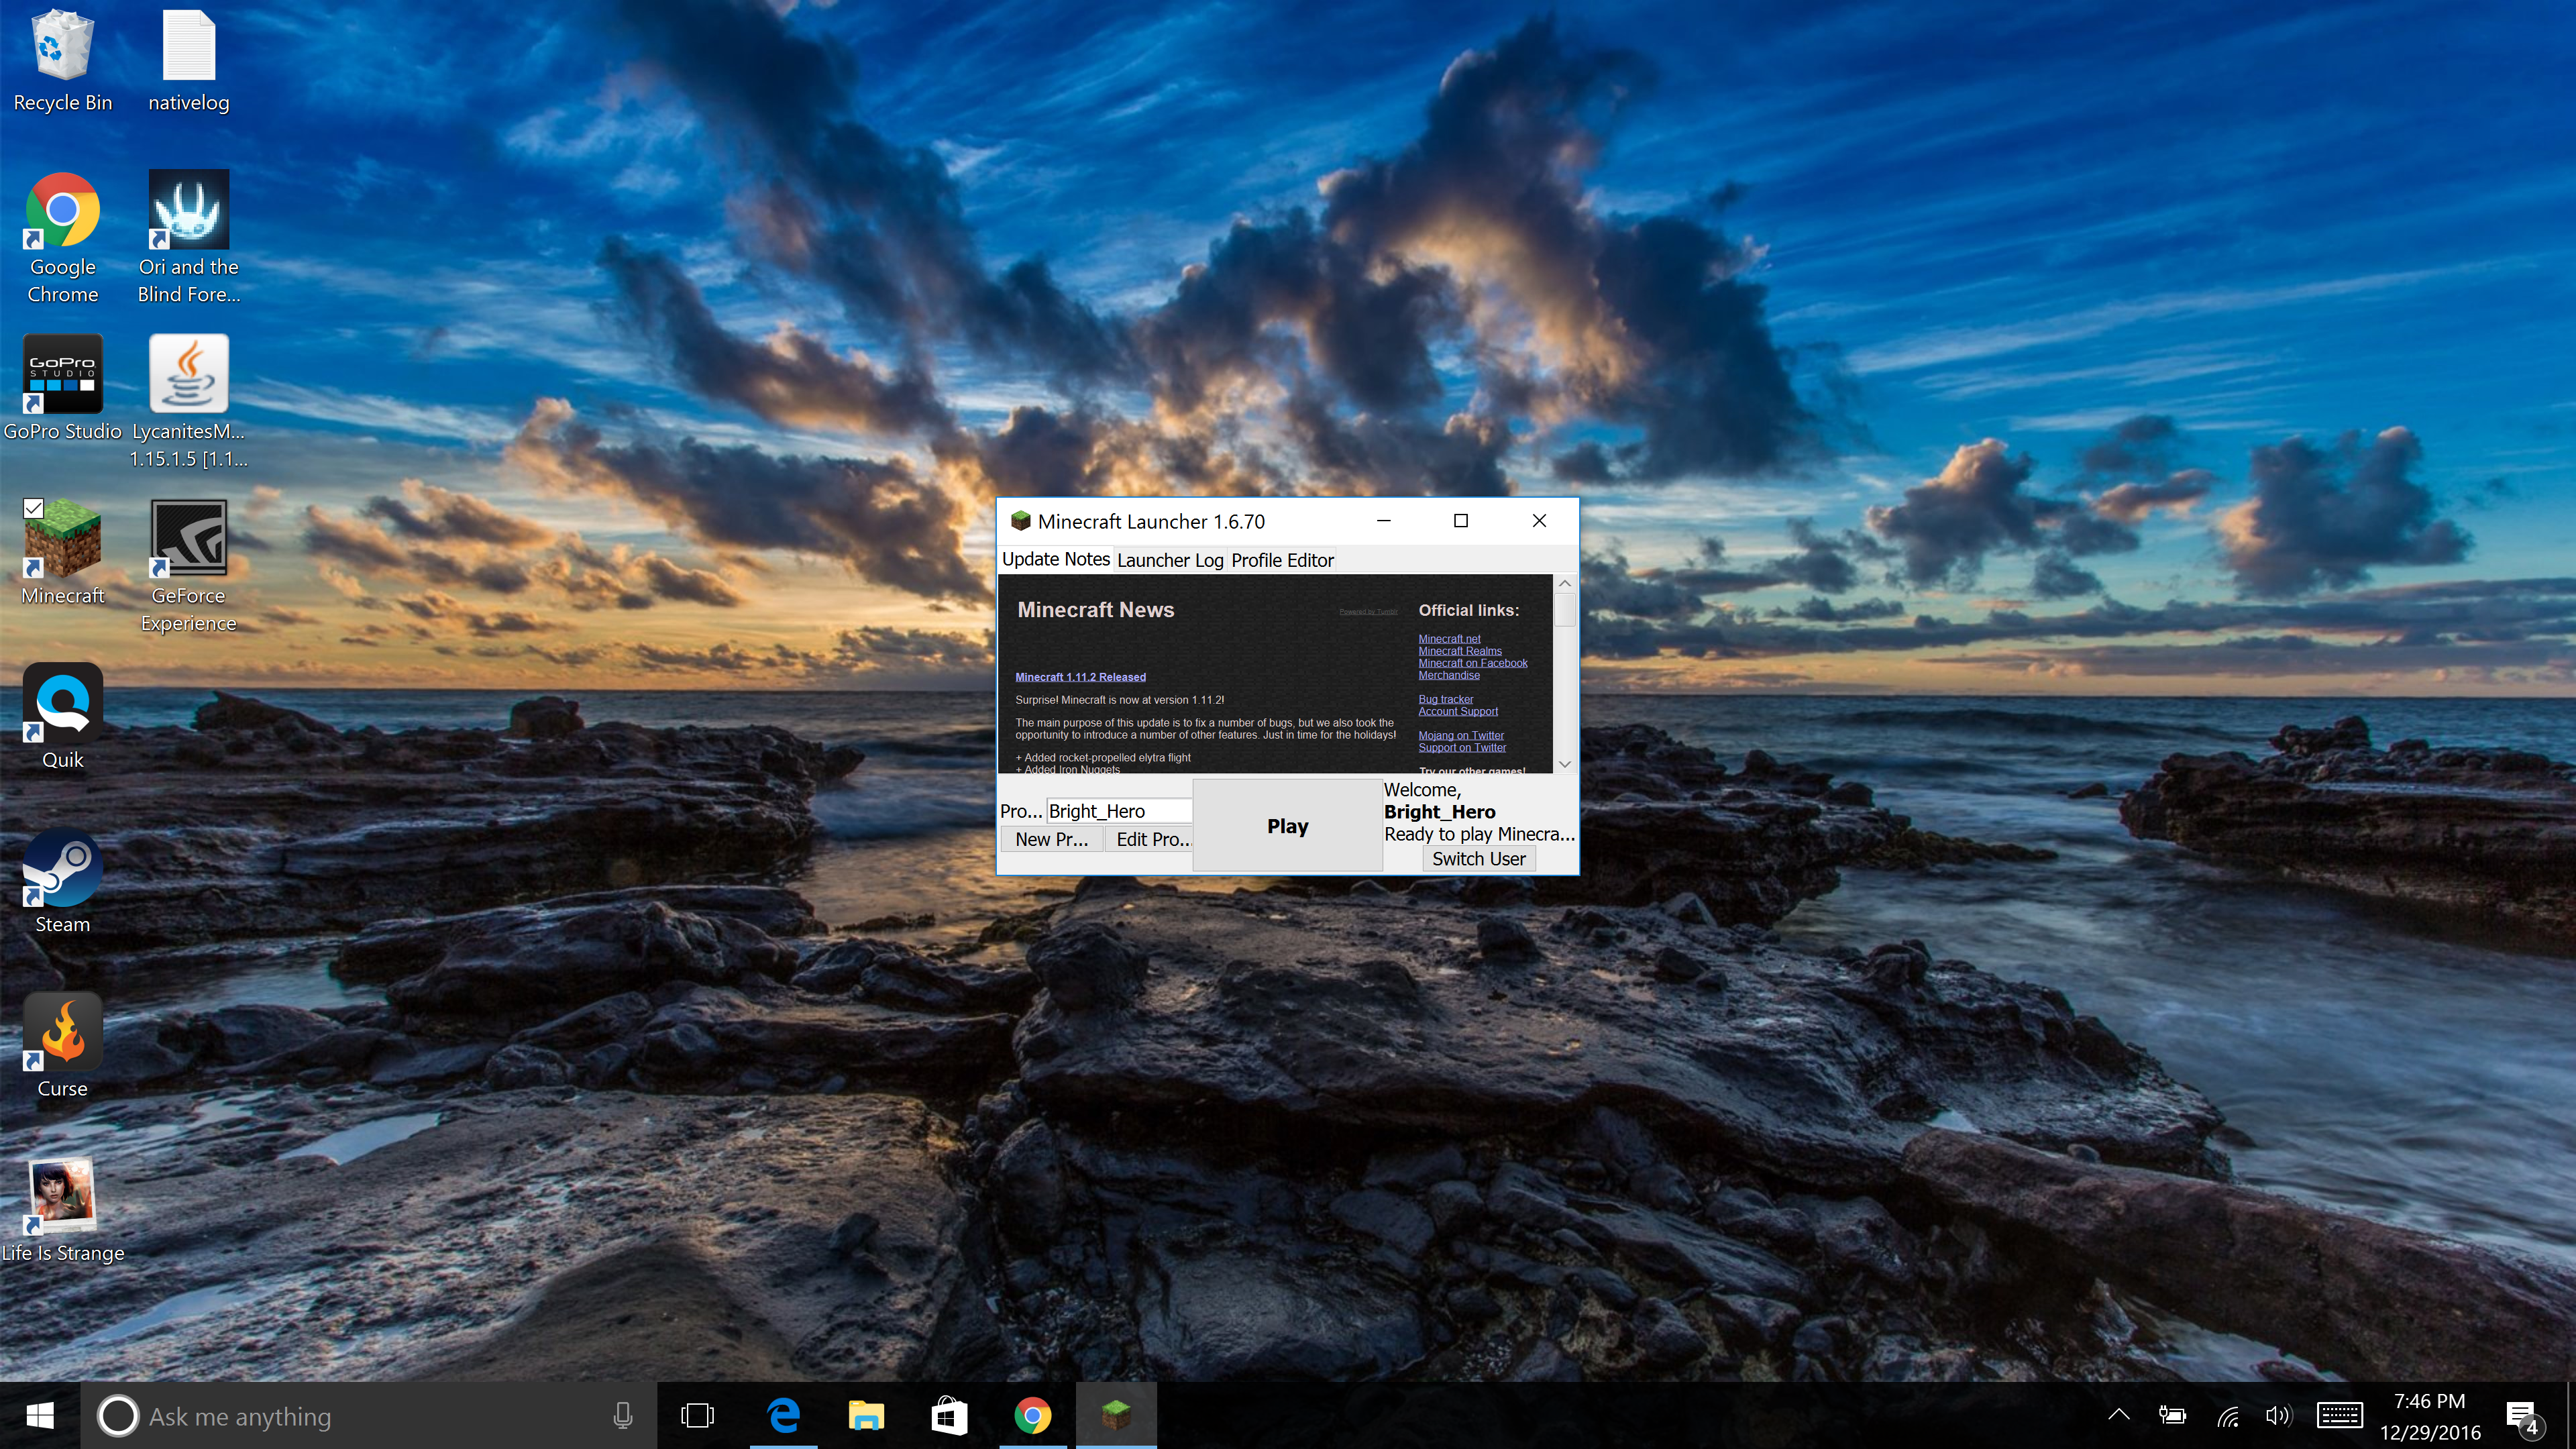Expand the hidden system tray icons
The width and height of the screenshot is (2576, 1449).
point(2118,1415)
